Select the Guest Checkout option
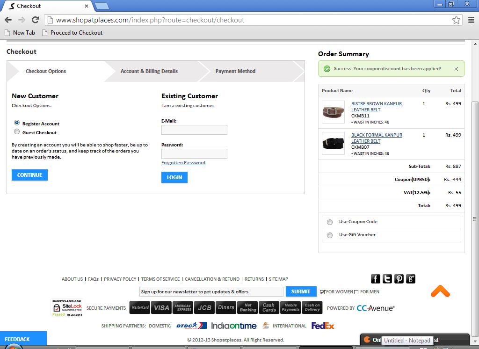Screen dimensions: 479x349 coord(17,132)
